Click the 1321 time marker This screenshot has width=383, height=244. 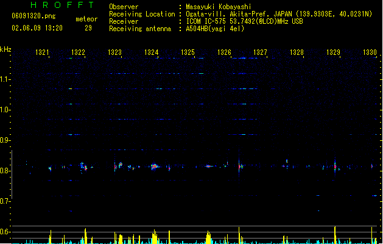(x=42, y=52)
